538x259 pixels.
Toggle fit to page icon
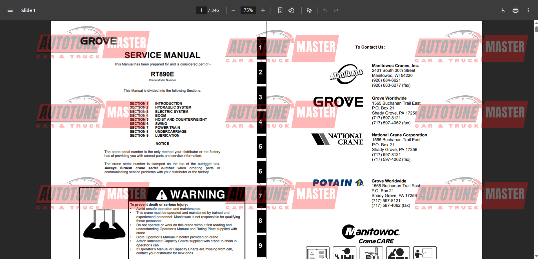pos(280,10)
